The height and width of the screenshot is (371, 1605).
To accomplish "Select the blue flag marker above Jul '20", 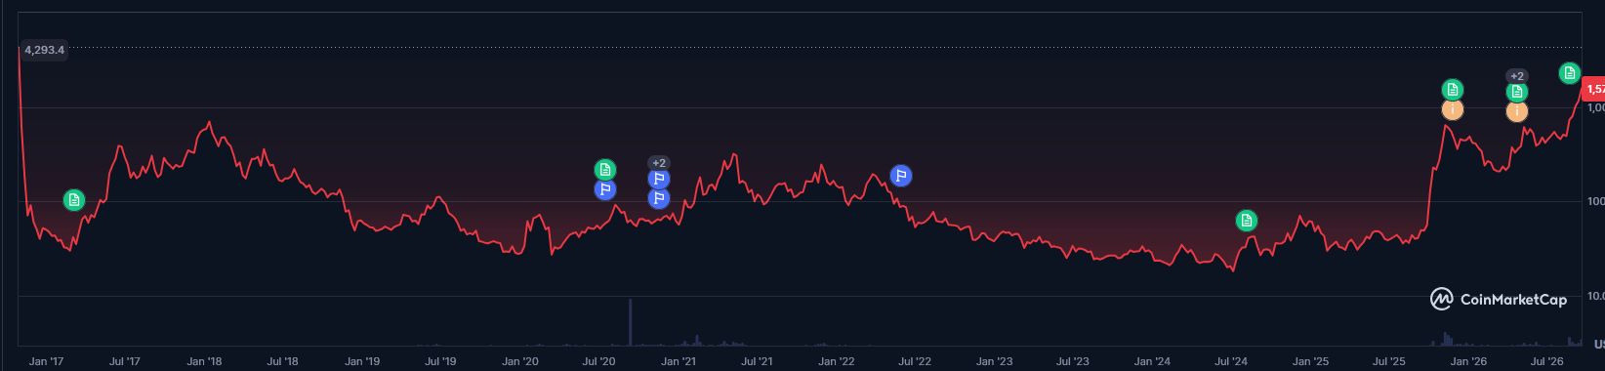I will click(605, 189).
